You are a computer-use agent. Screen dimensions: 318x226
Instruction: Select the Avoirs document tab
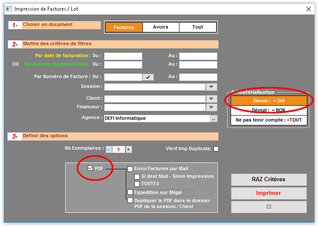click(161, 27)
